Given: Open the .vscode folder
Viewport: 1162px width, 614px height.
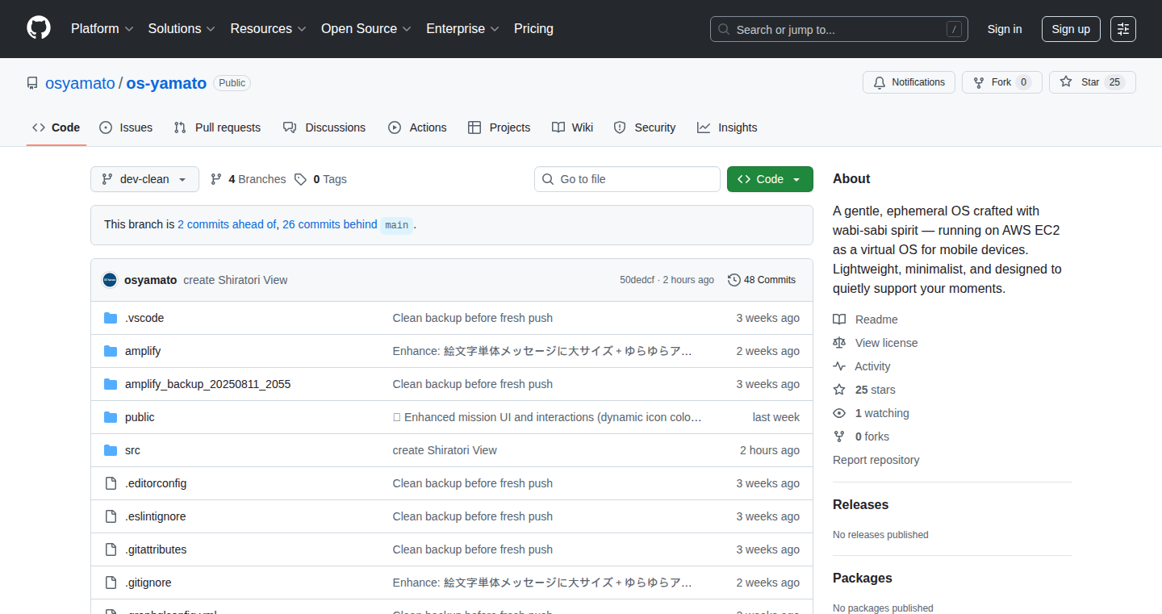Looking at the screenshot, I should click(x=144, y=318).
